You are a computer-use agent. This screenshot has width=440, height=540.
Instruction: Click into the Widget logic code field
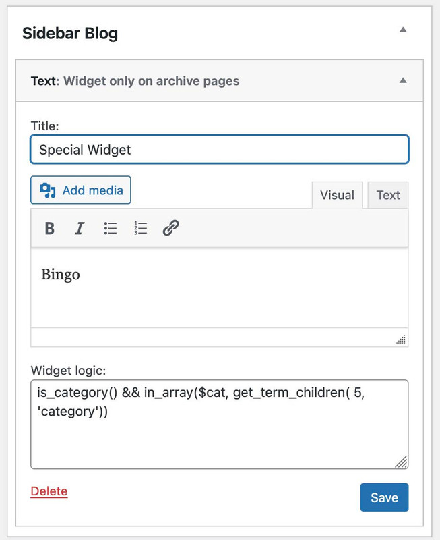click(x=220, y=425)
